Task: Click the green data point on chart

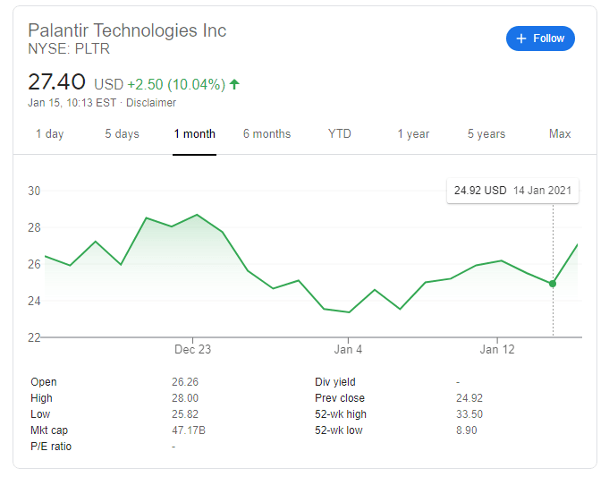Action: 553,284
